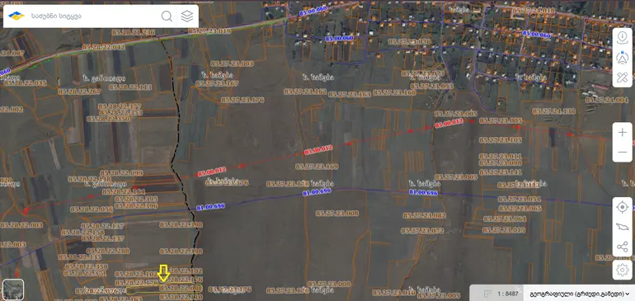This screenshot has width=635, height=301.
Task: Activate the location info pin tool
Action: [x=622, y=37]
